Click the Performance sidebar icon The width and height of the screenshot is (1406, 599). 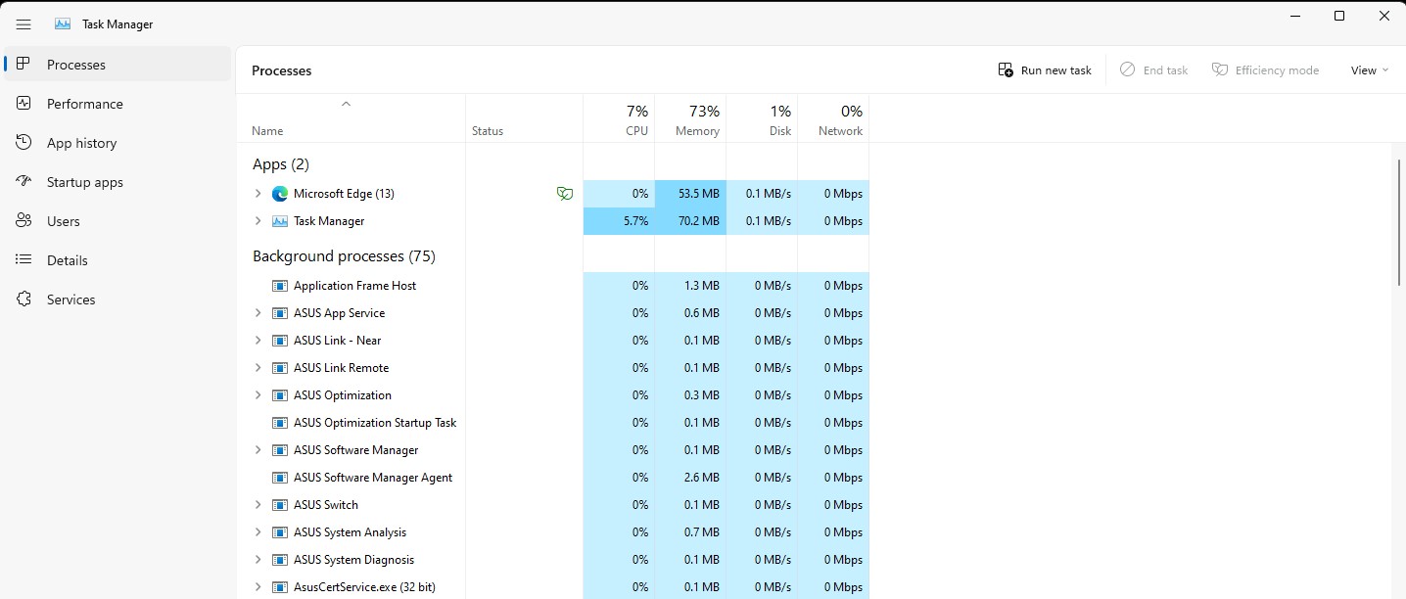click(x=24, y=104)
